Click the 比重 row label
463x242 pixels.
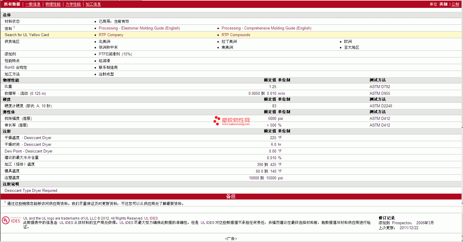[8, 86]
